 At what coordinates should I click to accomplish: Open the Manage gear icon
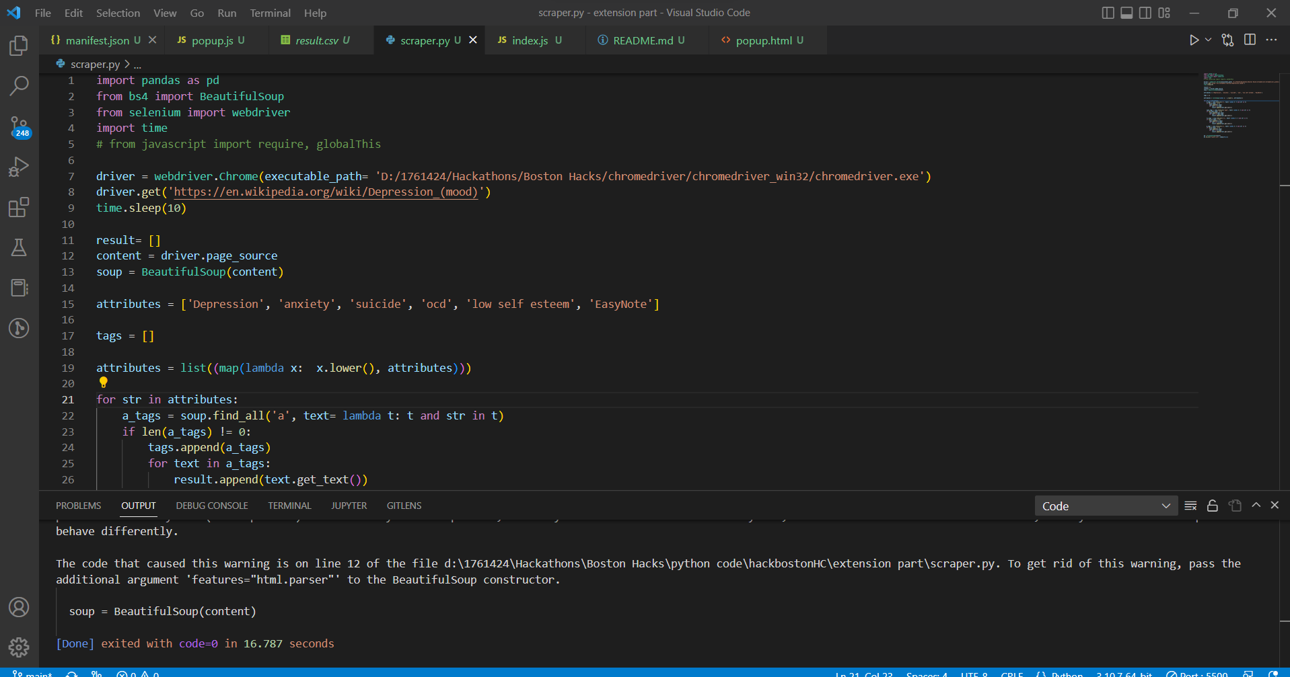click(19, 647)
